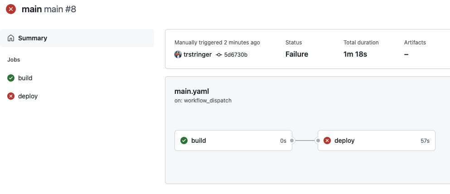The height and width of the screenshot is (194, 450).
Task: Open the trstringer user profile link
Action: [x=198, y=54]
